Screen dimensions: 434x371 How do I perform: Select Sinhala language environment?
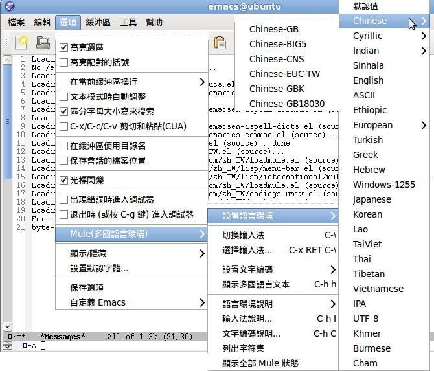(384, 65)
